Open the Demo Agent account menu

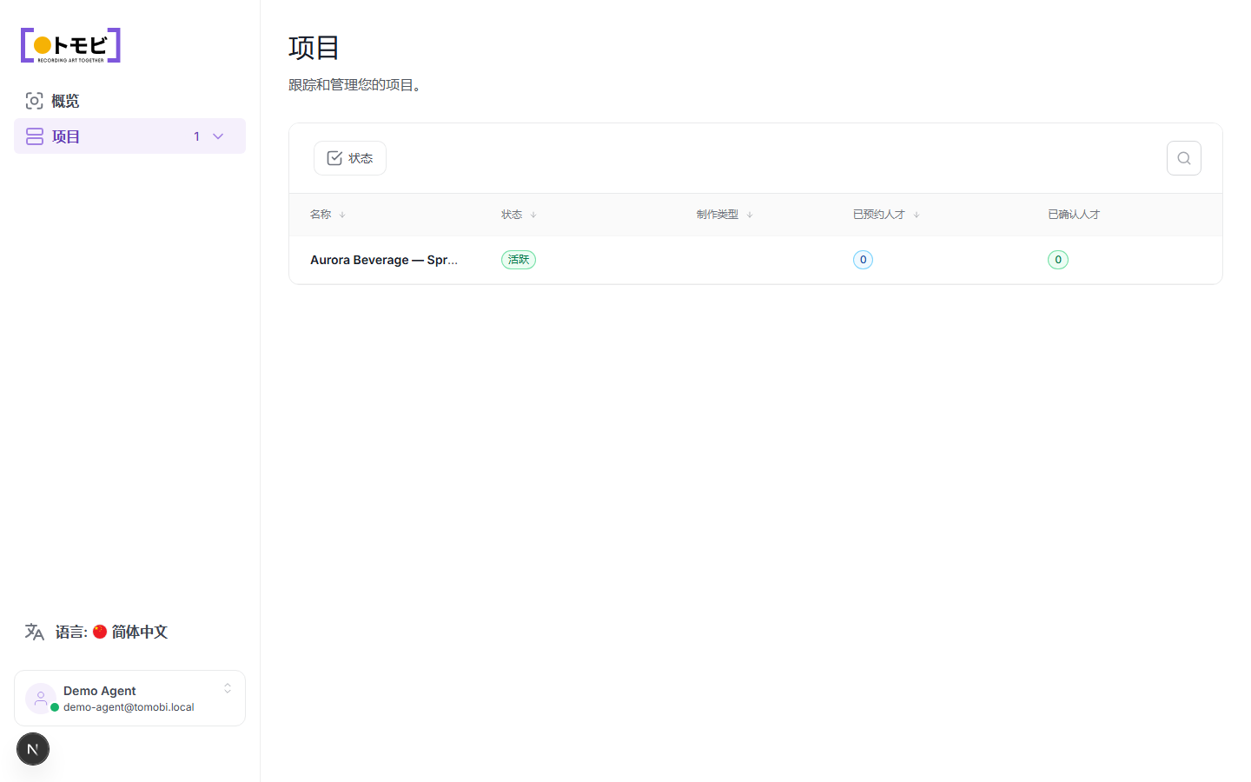(129, 698)
